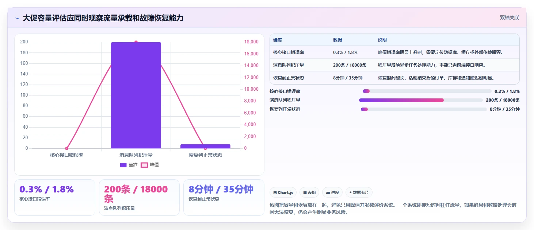
Task: Click the 消息队列积压量 table row label
Action: tap(289, 65)
